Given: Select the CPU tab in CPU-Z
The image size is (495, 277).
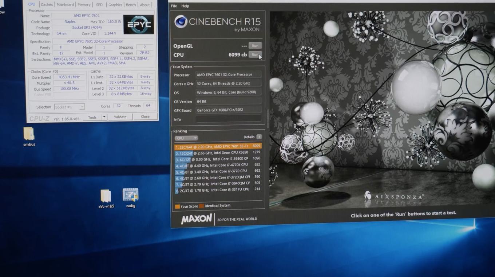Looking at the screenshot, I should (32, 4).
